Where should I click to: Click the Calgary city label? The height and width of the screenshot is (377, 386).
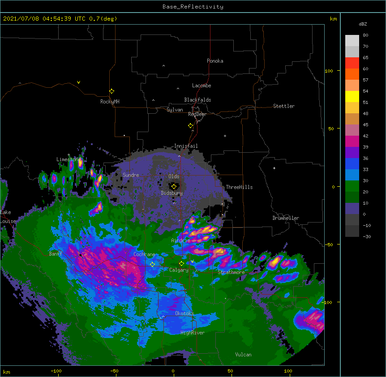pyautogui.click(x=179, y=270)
